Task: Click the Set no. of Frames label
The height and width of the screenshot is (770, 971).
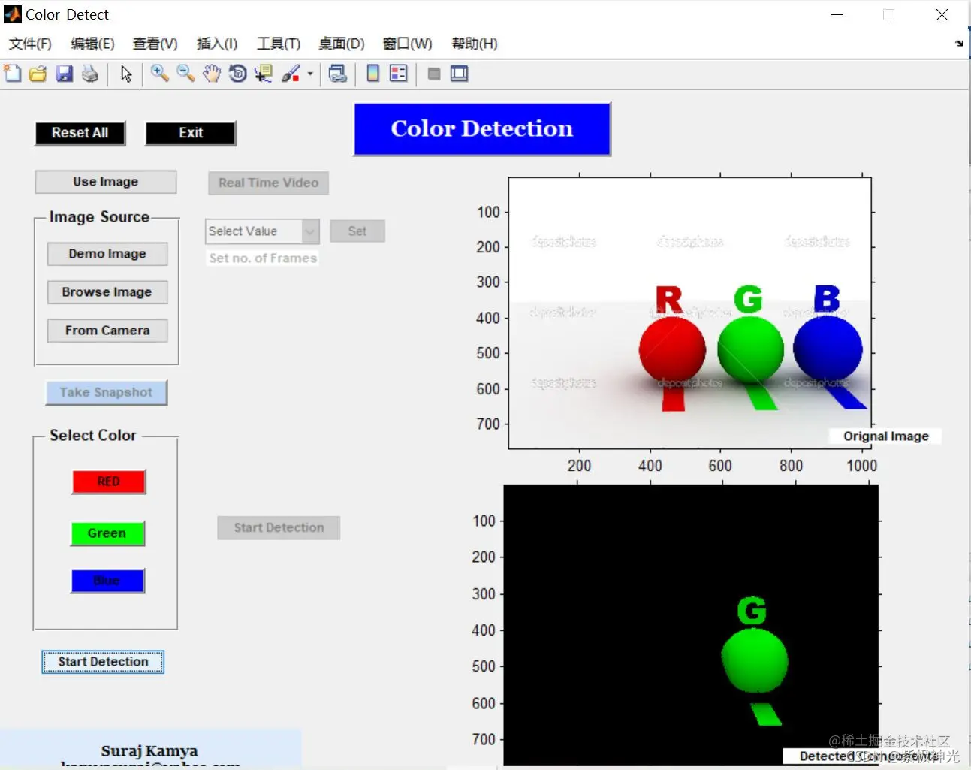Action: pyautogui.click(x=263, y=258)
